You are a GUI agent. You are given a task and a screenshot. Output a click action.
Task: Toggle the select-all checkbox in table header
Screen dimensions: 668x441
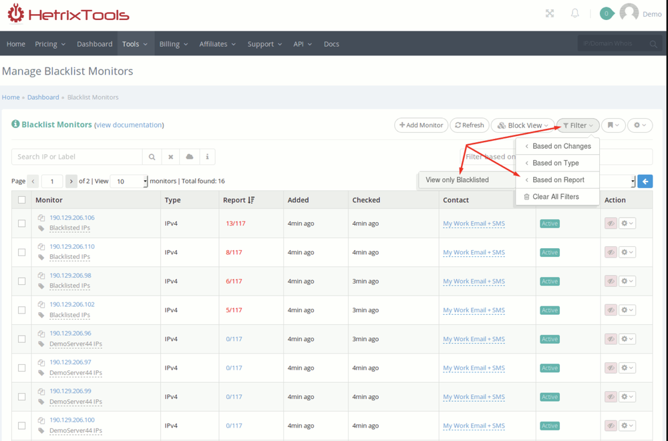click(22, 200)
